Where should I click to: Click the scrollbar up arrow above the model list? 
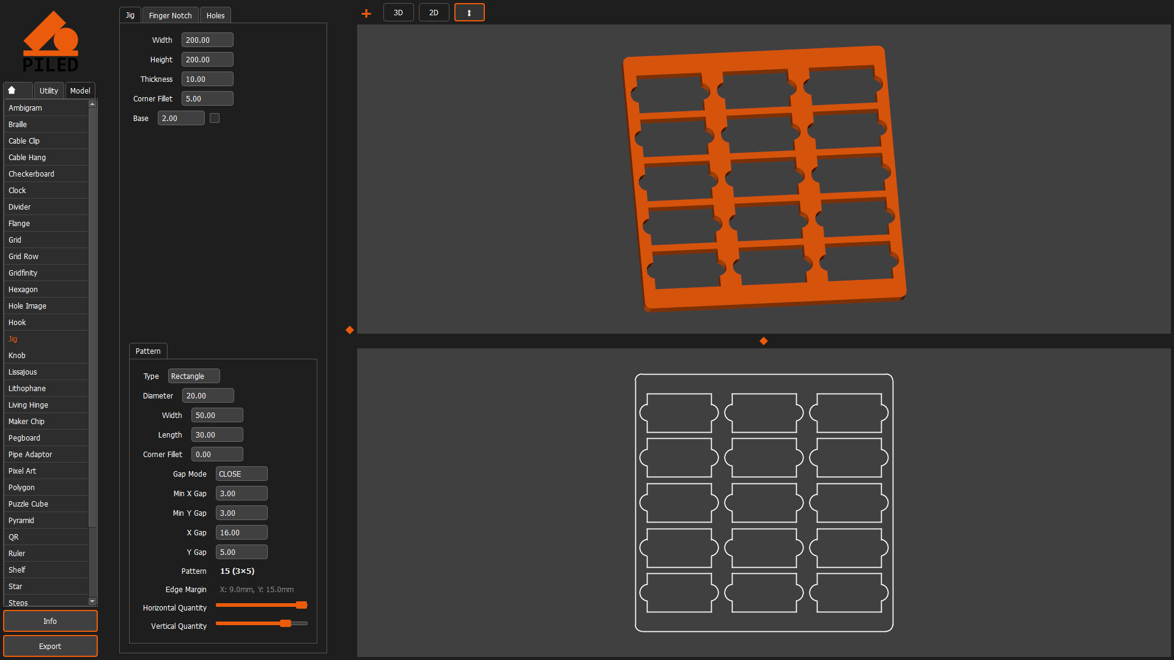tap(92, 104)
